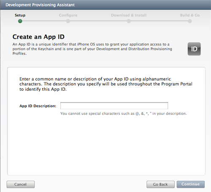The height and width of the screenshot is (192, 211).
Task: Go to Download & Install step label
Action: (129, 15)
